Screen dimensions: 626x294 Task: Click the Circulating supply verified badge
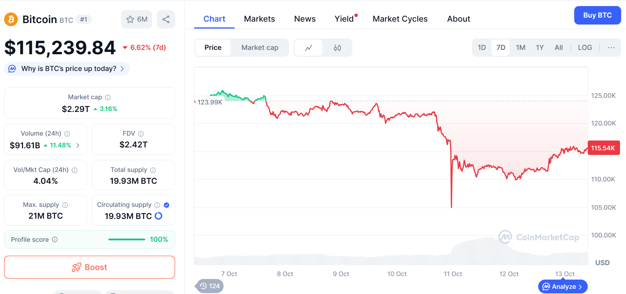point(167,205)
